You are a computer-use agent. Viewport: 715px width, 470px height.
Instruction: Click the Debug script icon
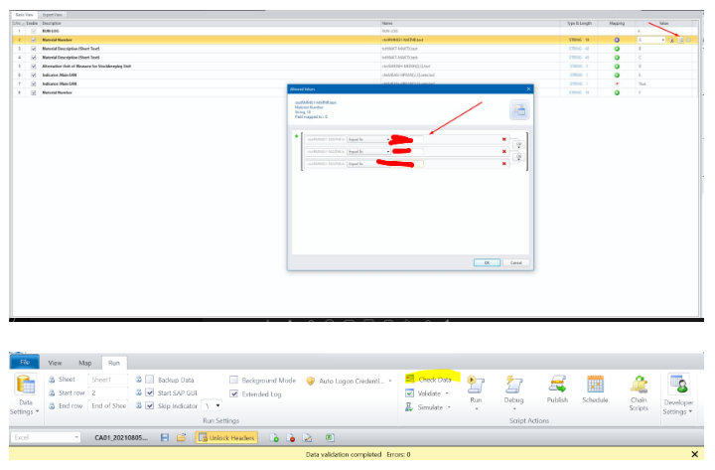513,388
